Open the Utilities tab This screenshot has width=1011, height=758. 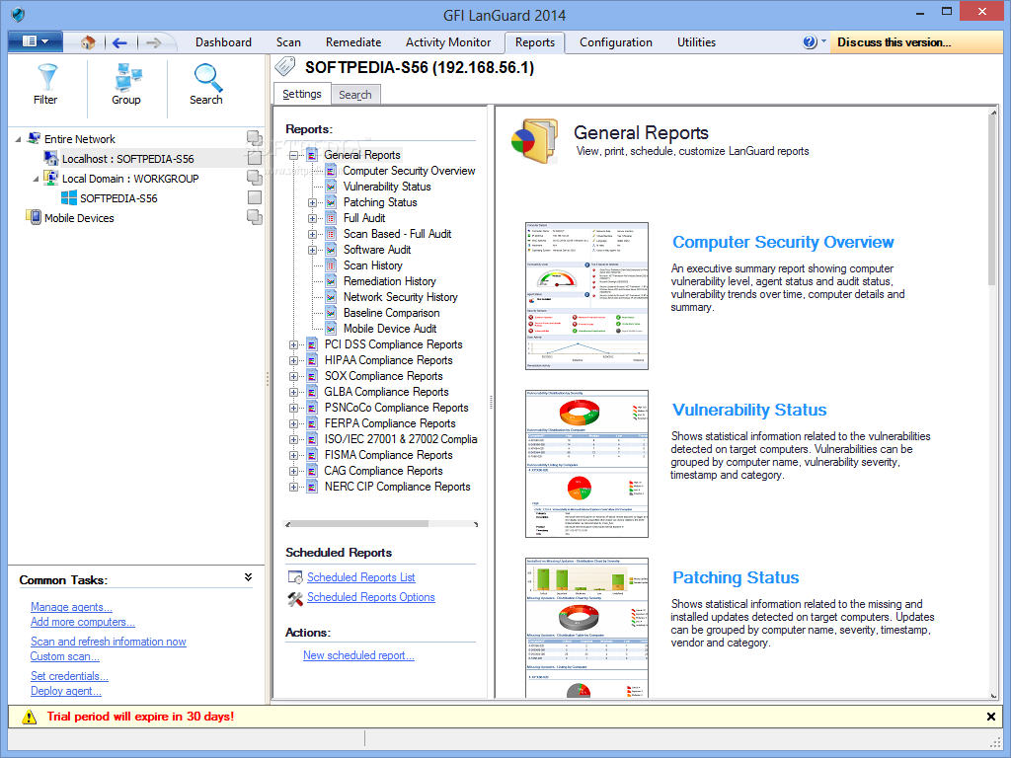(696, 41)
